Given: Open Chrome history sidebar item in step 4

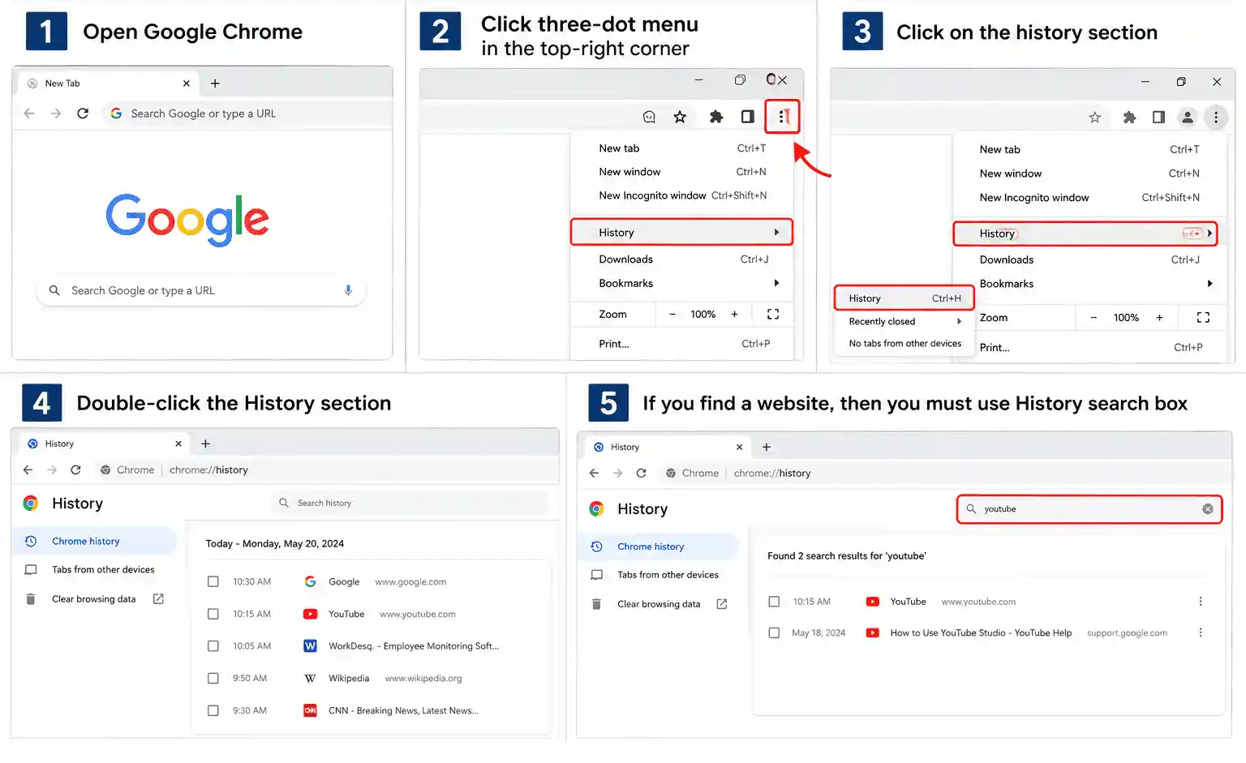Looking at the screenshot, I should point(94,542).
